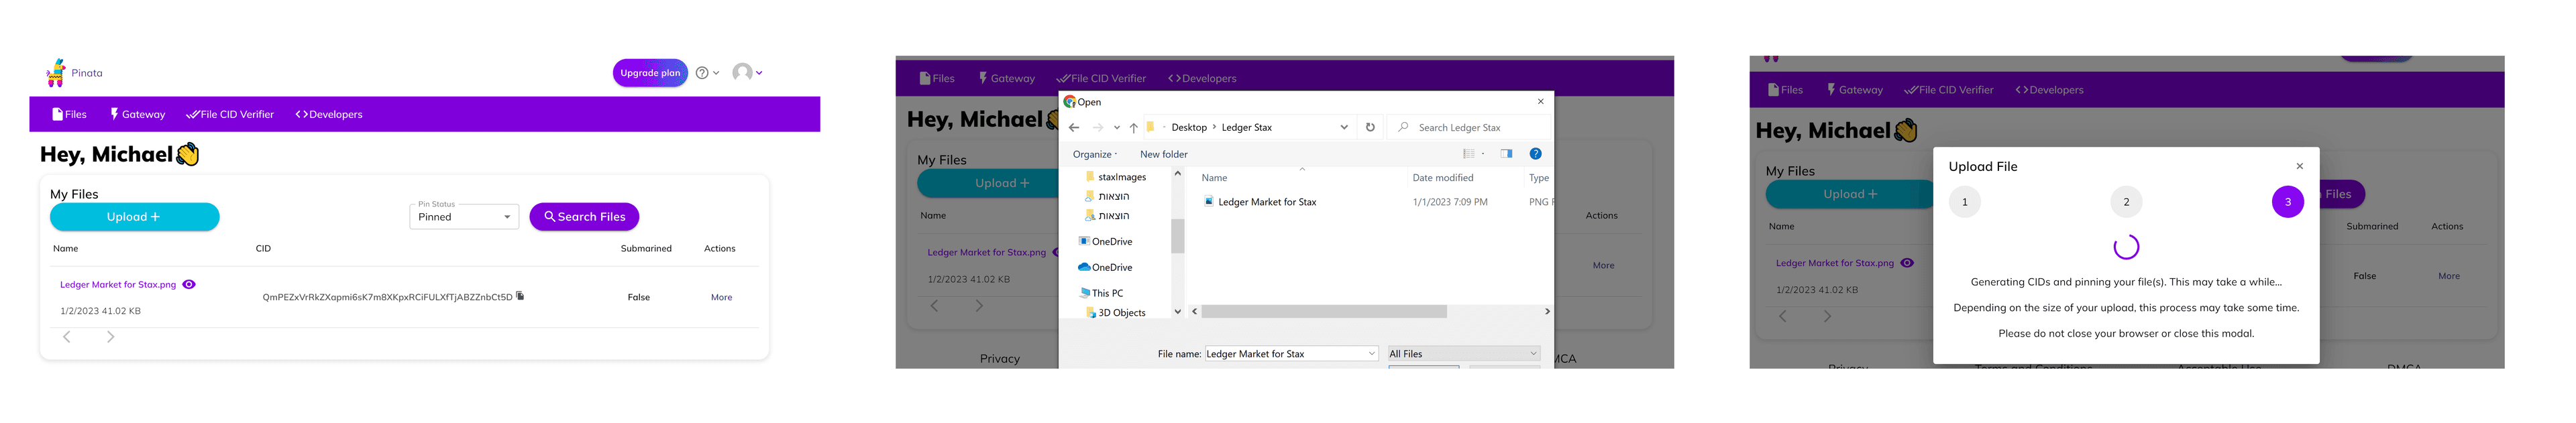Click the loading spinner in the Upload File modal

tap(2126, 247)
